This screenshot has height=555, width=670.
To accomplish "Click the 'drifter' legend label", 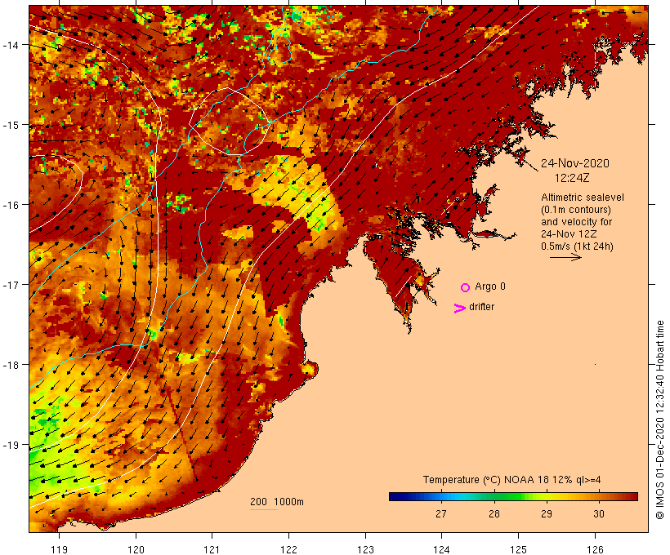I will 481,307.
